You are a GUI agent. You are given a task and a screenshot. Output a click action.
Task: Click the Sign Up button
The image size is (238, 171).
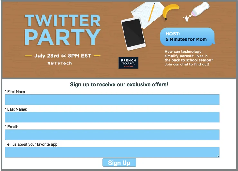pyautogui.click(x=119, y=163)
